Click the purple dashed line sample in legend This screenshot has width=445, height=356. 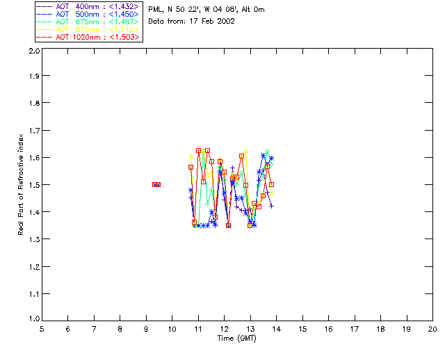(44, 6)
